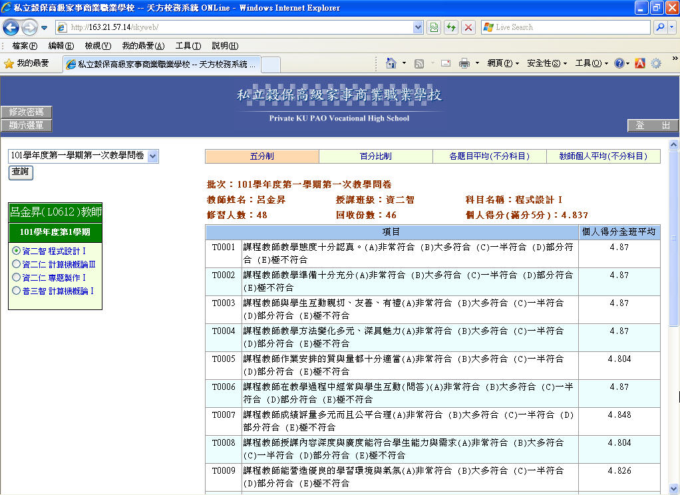This screenshot has width=680, height=495.
Task: Select the 資二智 程式設計Ⅰ radio button
Action: point(16,251)
